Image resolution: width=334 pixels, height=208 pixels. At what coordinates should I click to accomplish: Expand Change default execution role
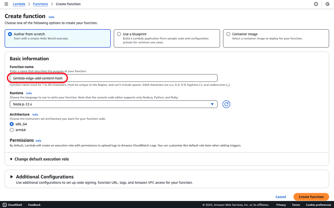(39, 159)
